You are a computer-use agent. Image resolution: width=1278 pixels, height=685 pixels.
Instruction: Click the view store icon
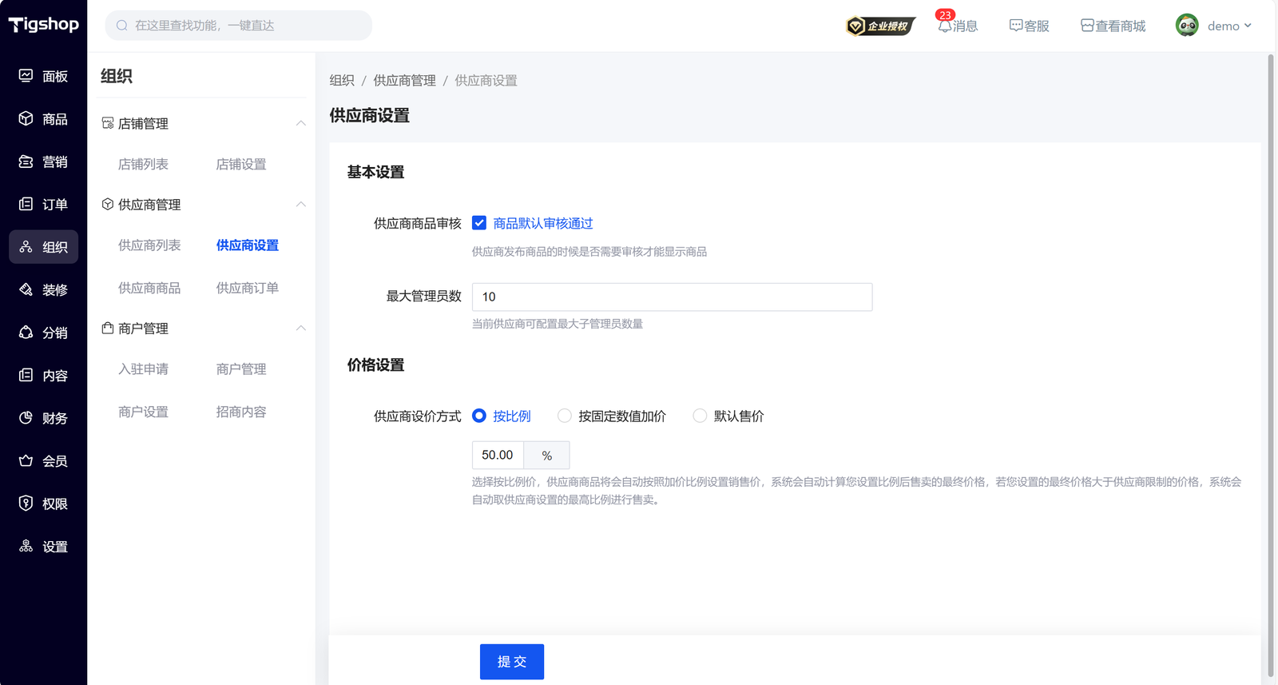click(x=1087, y=26)
